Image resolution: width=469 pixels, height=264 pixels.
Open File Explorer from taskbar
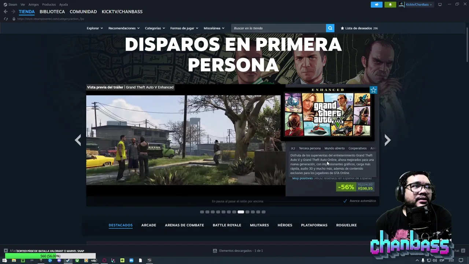click(x=14, y=260)
